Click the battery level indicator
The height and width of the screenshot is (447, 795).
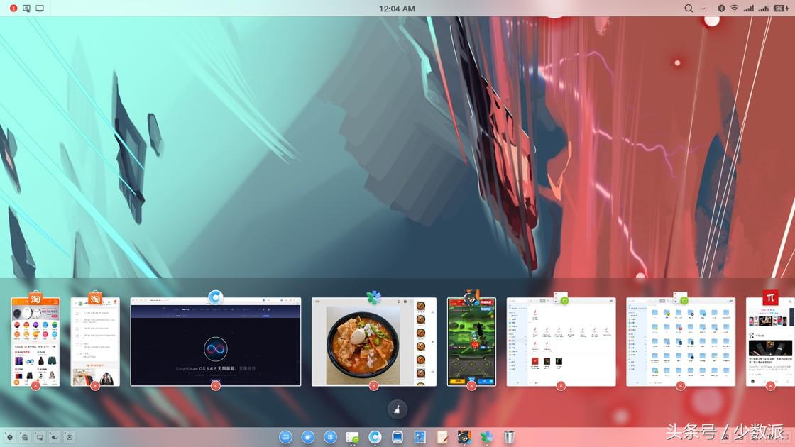coord(779,9)
